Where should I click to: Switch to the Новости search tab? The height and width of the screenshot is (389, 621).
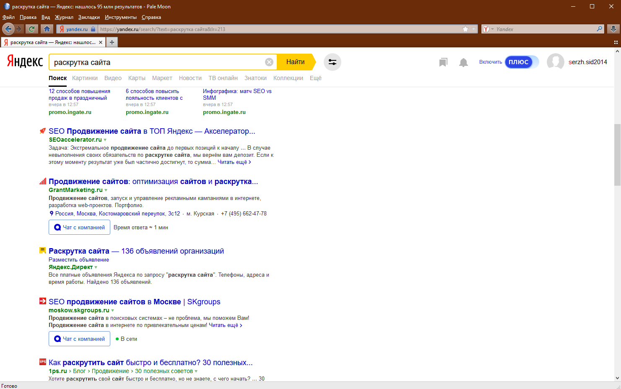[190, 78]
